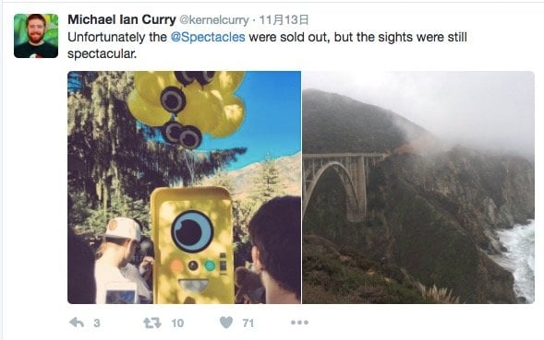Click the retweet count 10
Viewport: 544px width, 340px height.
[177, 323]
